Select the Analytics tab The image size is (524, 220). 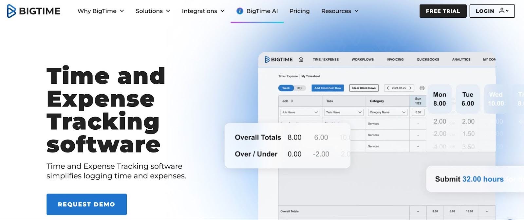[461, 60]
